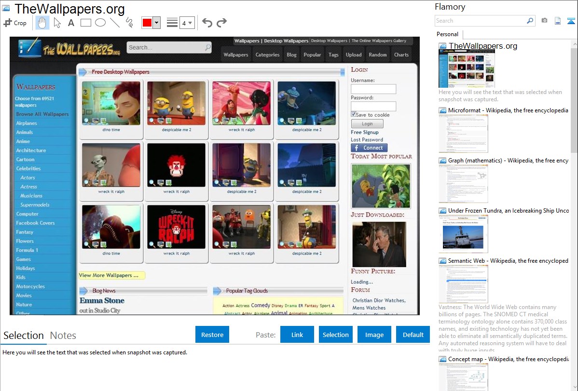The height and width of the screenshot is (391, 578).
Task: Open the color dropdown arrow
Action: pyautogui.click(x=156, y=23)
